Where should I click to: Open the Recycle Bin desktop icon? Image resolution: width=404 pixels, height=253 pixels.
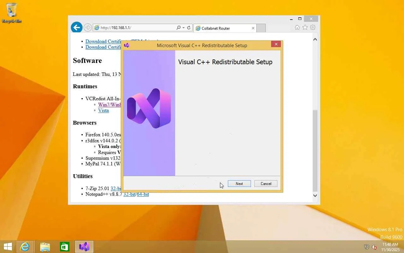click(12, 13)
